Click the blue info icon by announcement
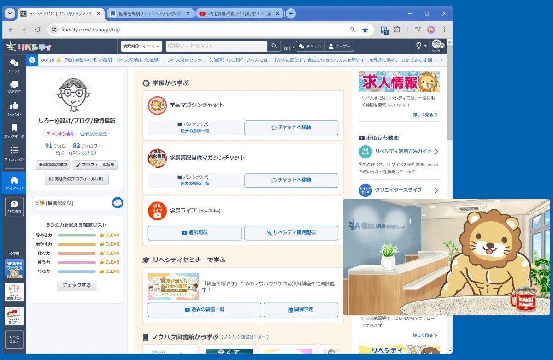The width and height of the screenshot is (553, 360). (x=32, y=60)
